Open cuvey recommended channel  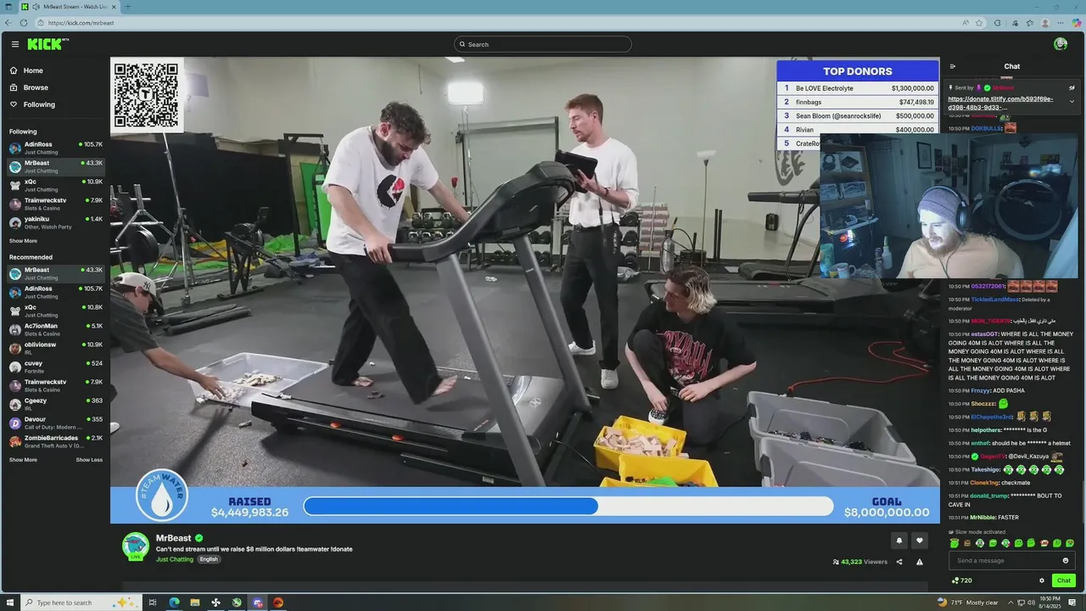[x=56, y=367]
